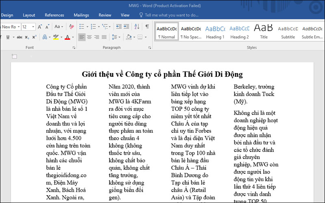This screenshot has width=325, height=203.
Task: Toggle superscript formatting
Action: 35,37
